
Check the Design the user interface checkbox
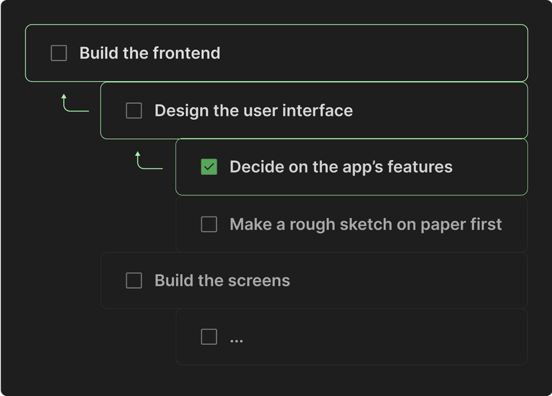[133, 110]
